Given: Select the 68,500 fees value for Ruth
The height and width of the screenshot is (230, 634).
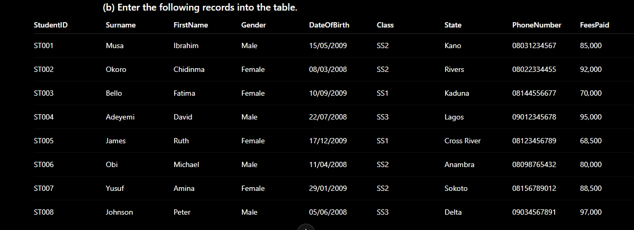Looking at the screenshot, I should click(x=591, y=141).
